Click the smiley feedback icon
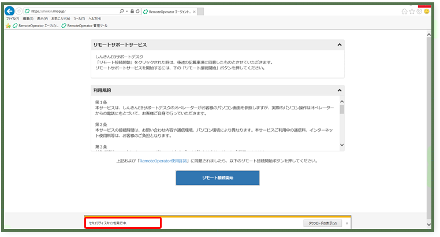The height and width of the screenshot is (237, 440). click(x=426, y=11)
